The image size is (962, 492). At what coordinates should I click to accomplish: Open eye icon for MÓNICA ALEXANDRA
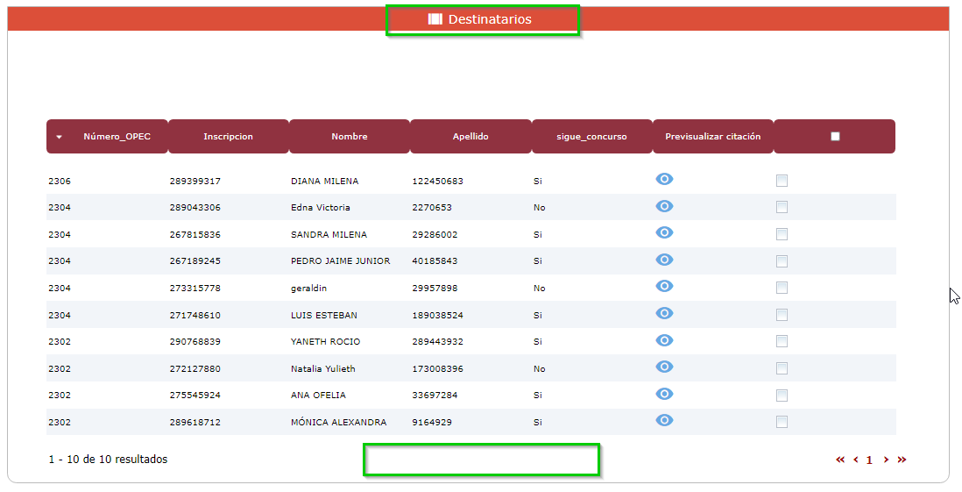coord(664,421)
